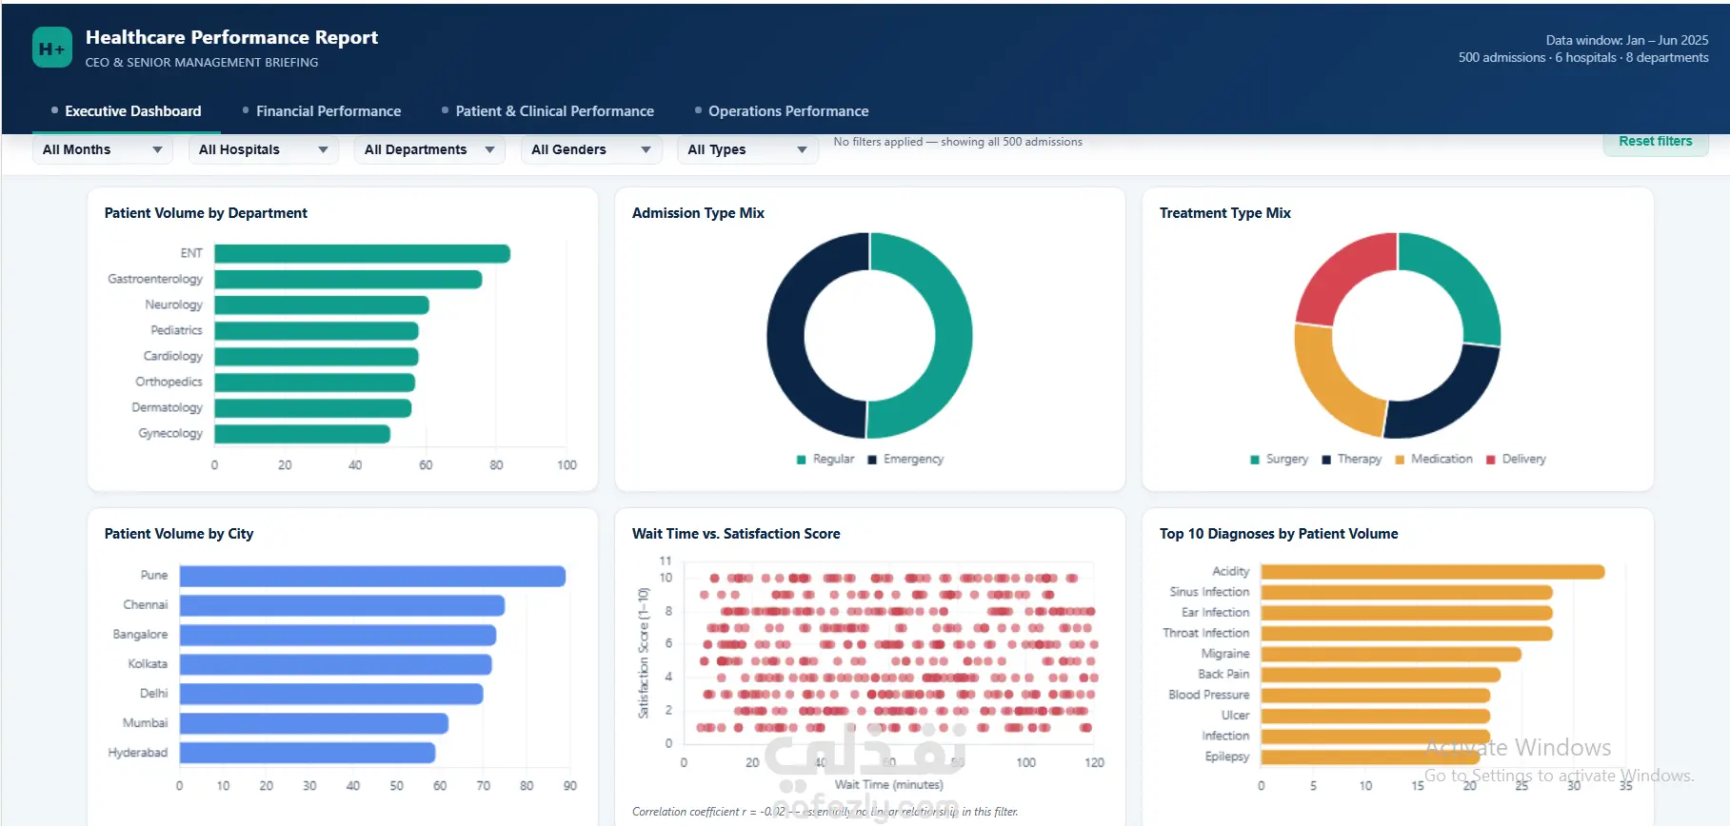Toggle the Therapy legend square

pos(1326,460)
